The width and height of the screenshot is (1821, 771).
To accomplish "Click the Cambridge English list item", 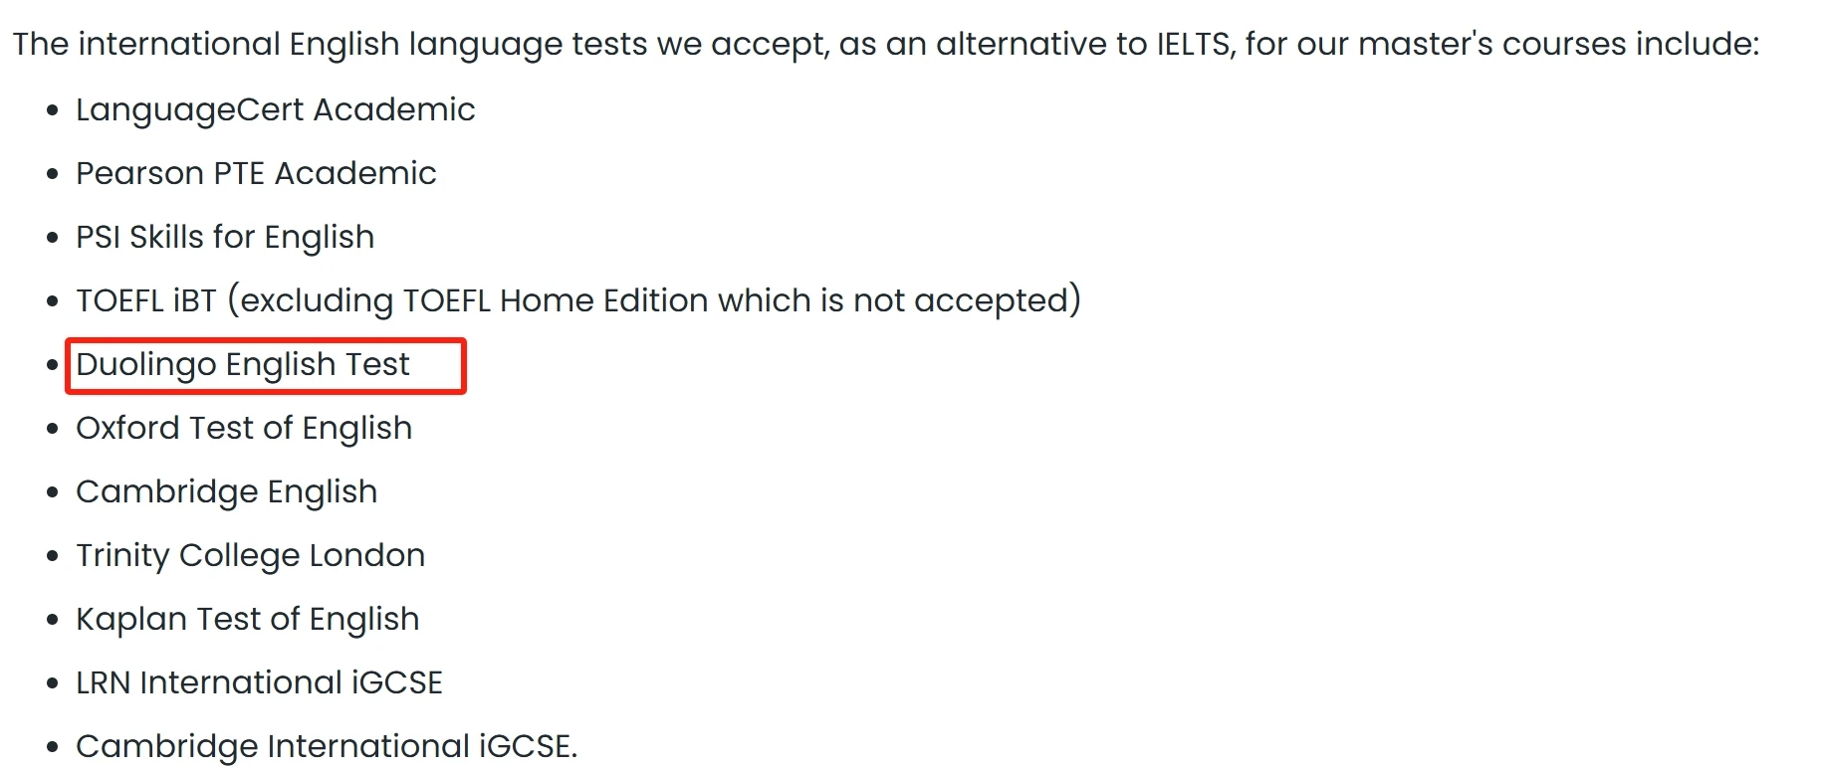I will 227,492.
